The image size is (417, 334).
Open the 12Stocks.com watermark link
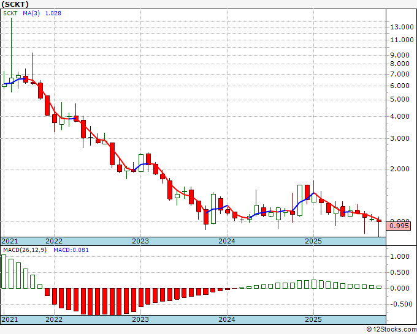(392, 330)
